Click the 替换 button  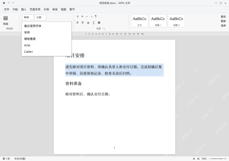[223, 21]
